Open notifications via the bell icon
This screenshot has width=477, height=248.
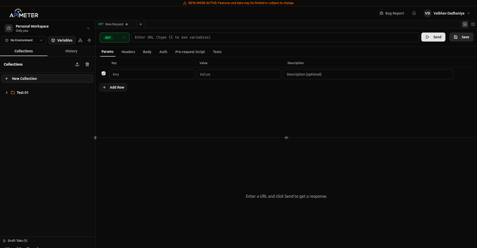click(414, 13)
